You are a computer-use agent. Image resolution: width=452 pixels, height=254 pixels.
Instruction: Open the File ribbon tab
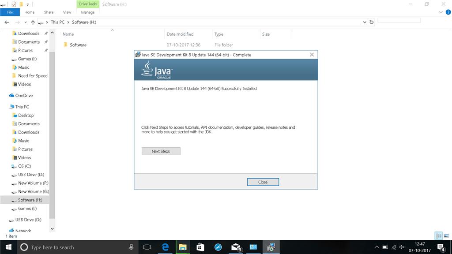(10, 12)
